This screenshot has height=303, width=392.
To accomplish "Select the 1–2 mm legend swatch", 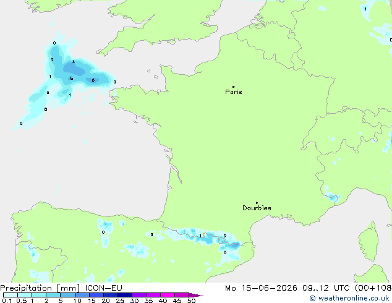I will click(39, 295).
